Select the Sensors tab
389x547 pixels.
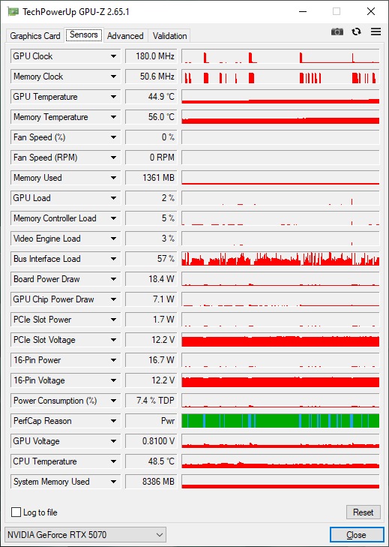pyautogui.click(x=84, y=35)
